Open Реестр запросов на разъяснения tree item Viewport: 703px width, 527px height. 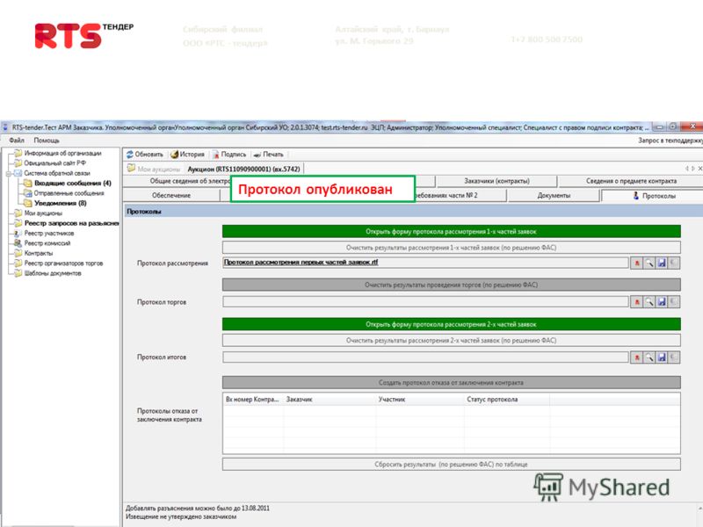72,223
